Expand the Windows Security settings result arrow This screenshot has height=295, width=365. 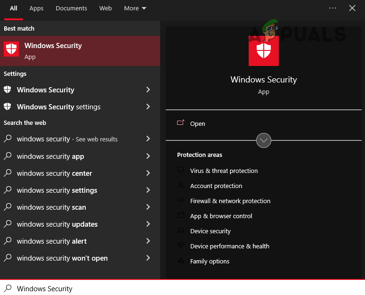coord(148,107)
